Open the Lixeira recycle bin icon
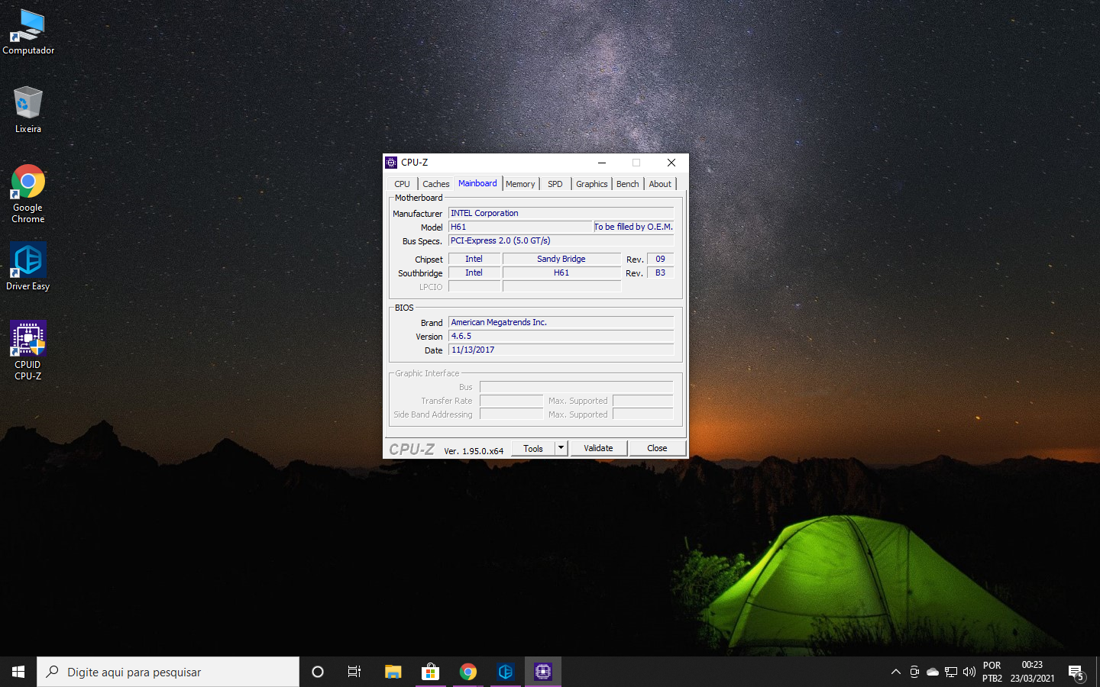 point(28,109)
